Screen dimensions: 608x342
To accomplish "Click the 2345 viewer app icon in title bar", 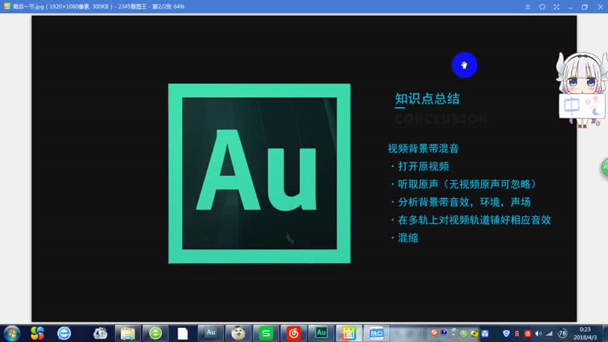I will point(7,6).
